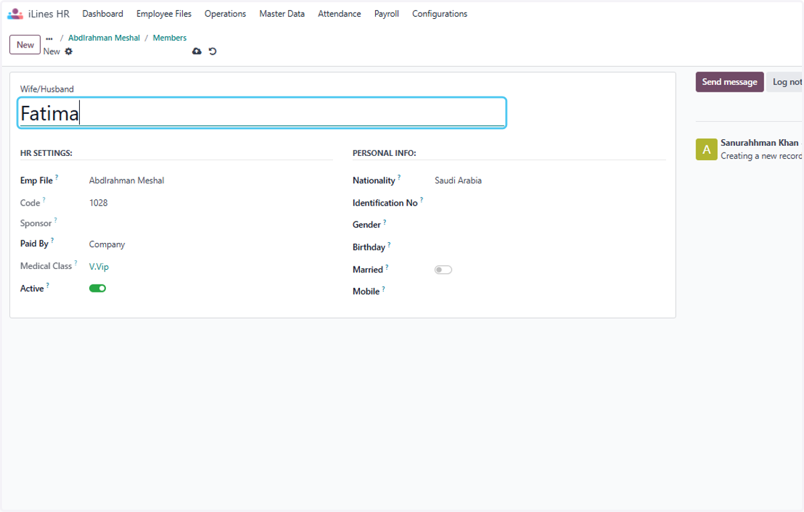Image resolution: width=804 pixels, height=512 pixels.
Task: Discard changes with the undo arrow icon
Action: click(212, 52)
